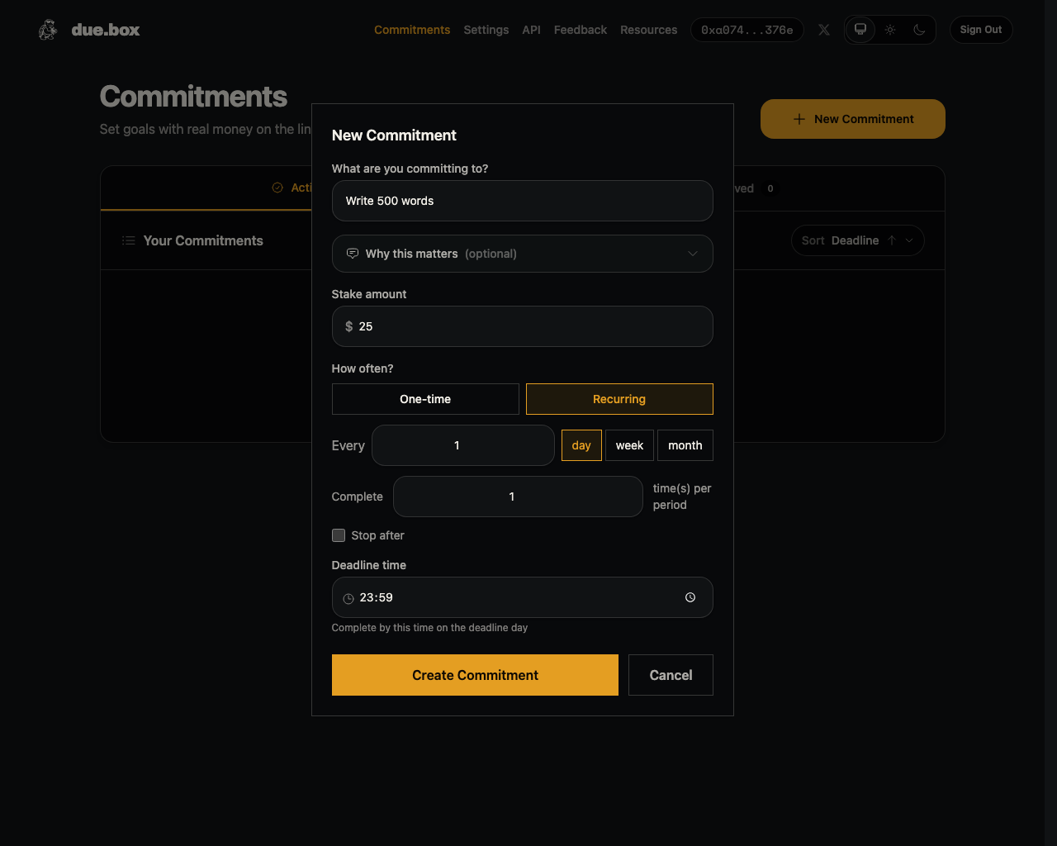The width and height of the screenshot is (1057, 846).
Task: Cancel the new commitment dialog
Action: 671,675
